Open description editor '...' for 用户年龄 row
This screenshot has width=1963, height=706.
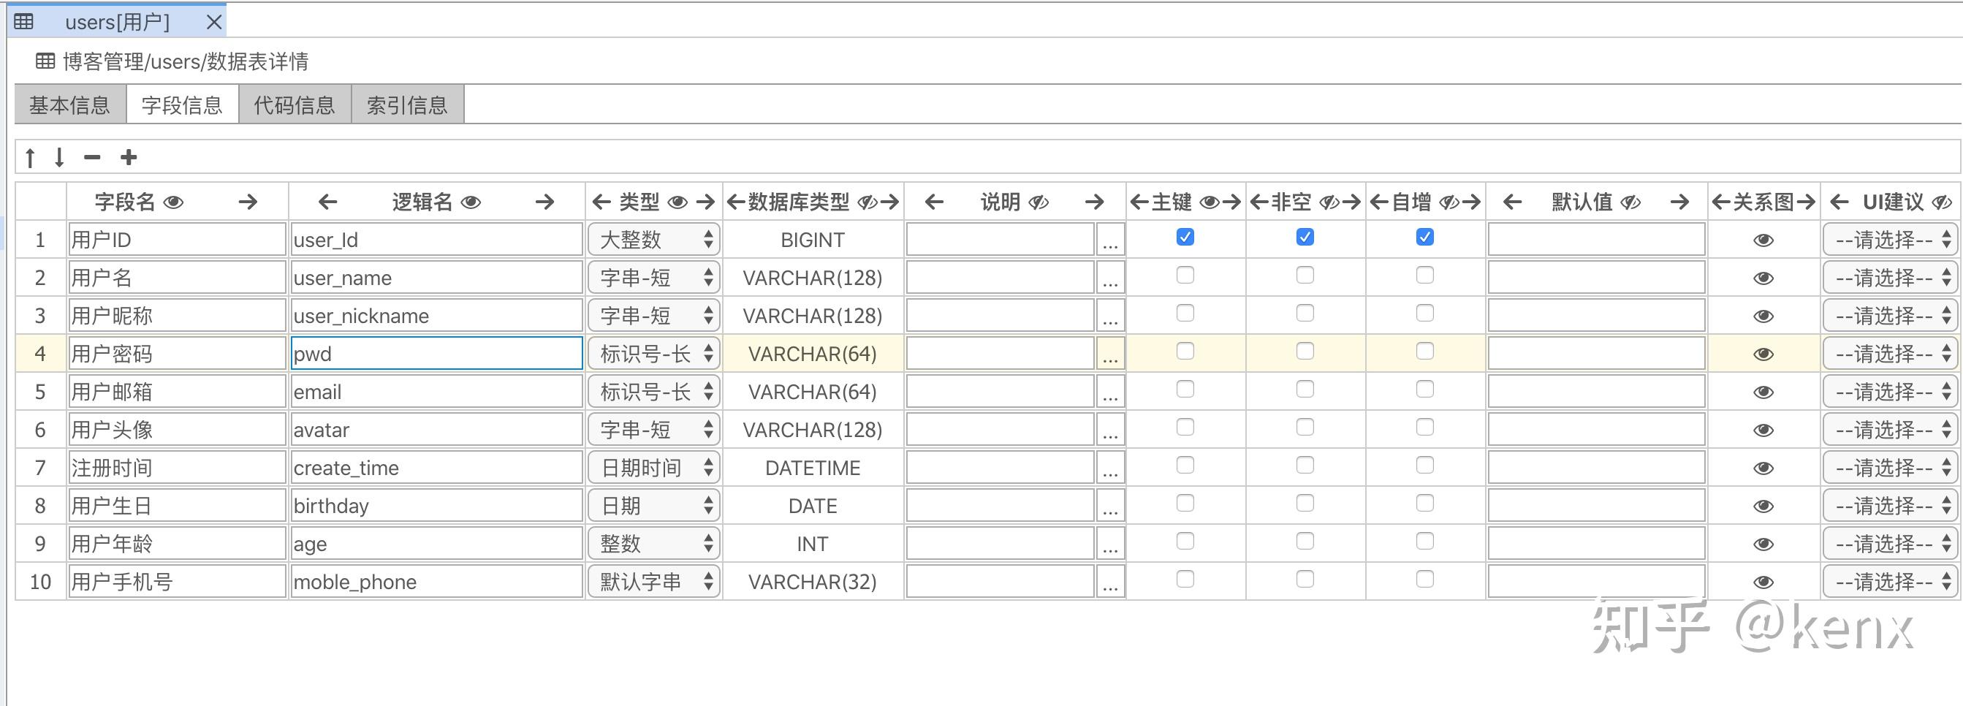(1110, 544)
